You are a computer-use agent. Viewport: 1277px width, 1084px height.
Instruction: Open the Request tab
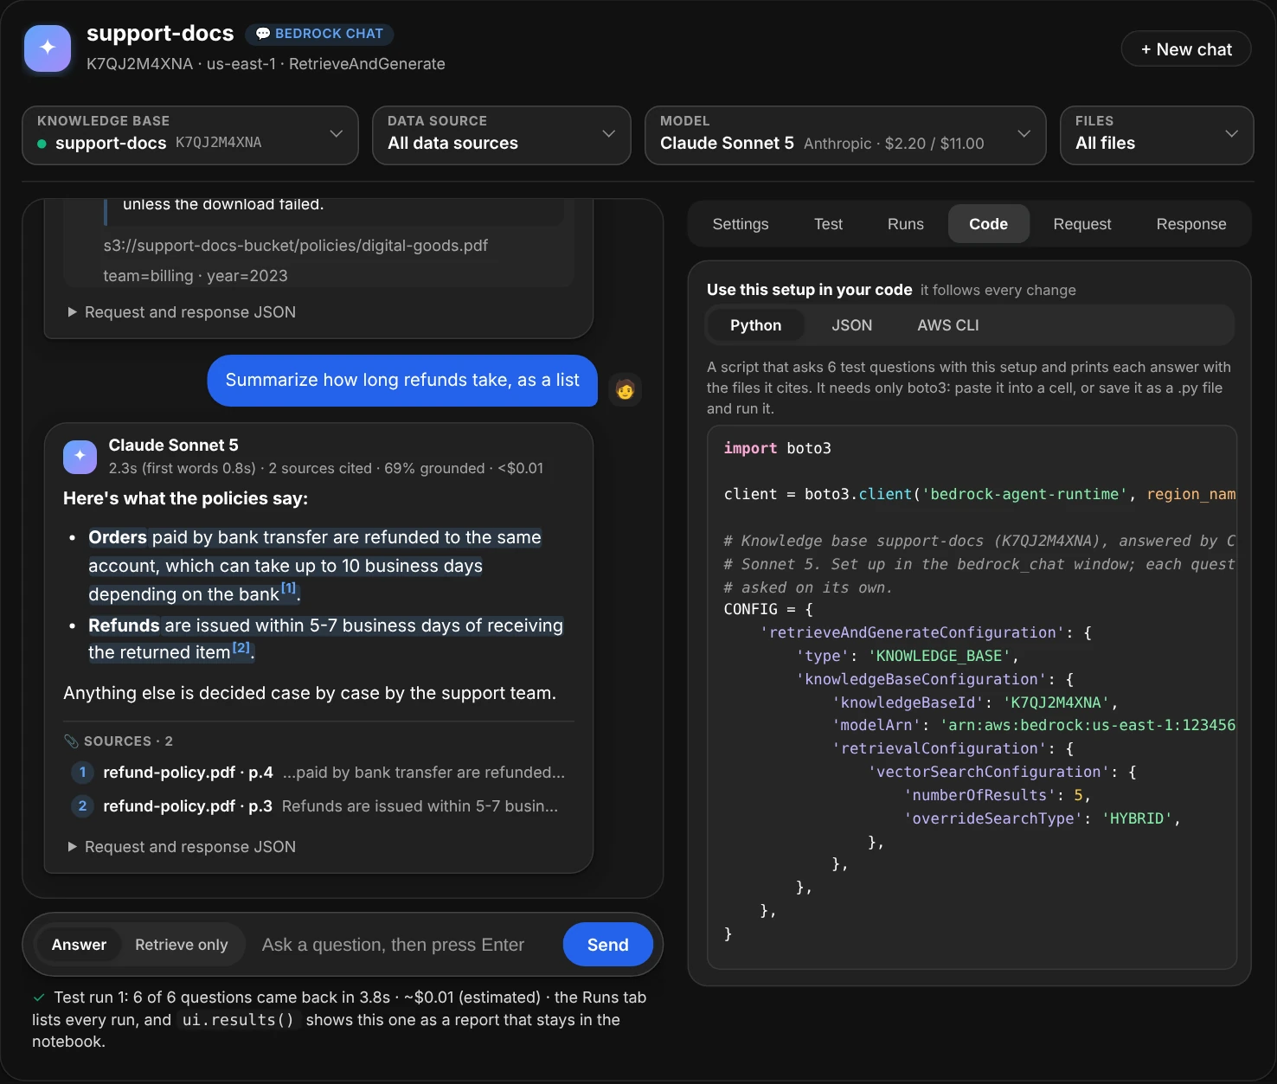(1081, 224)
